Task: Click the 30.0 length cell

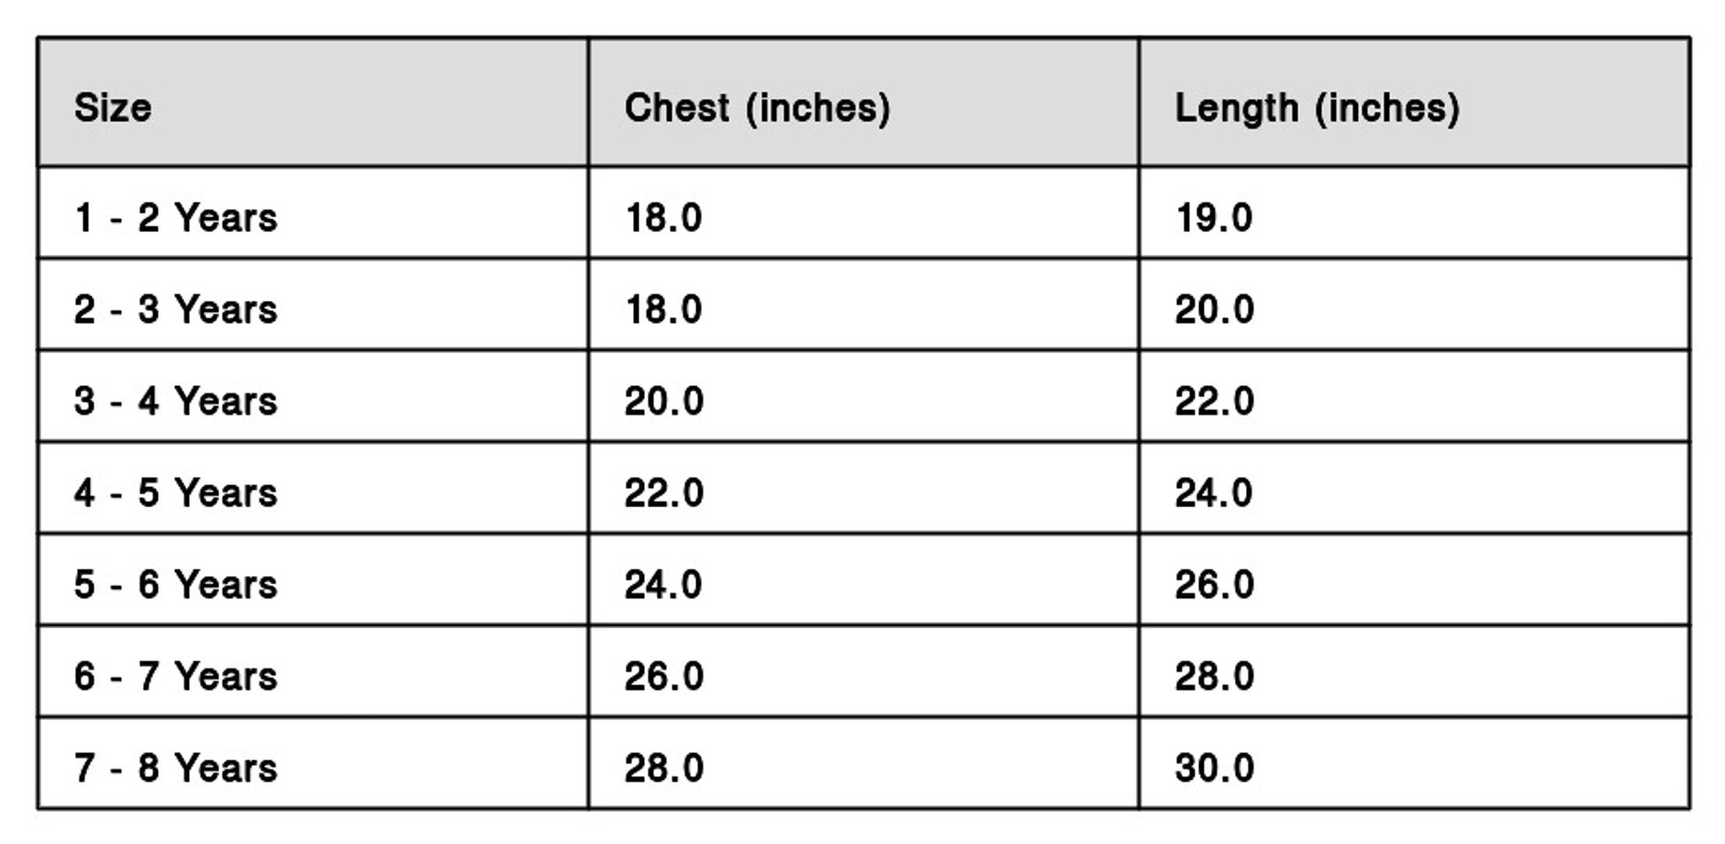Action: pos(1214,767)
